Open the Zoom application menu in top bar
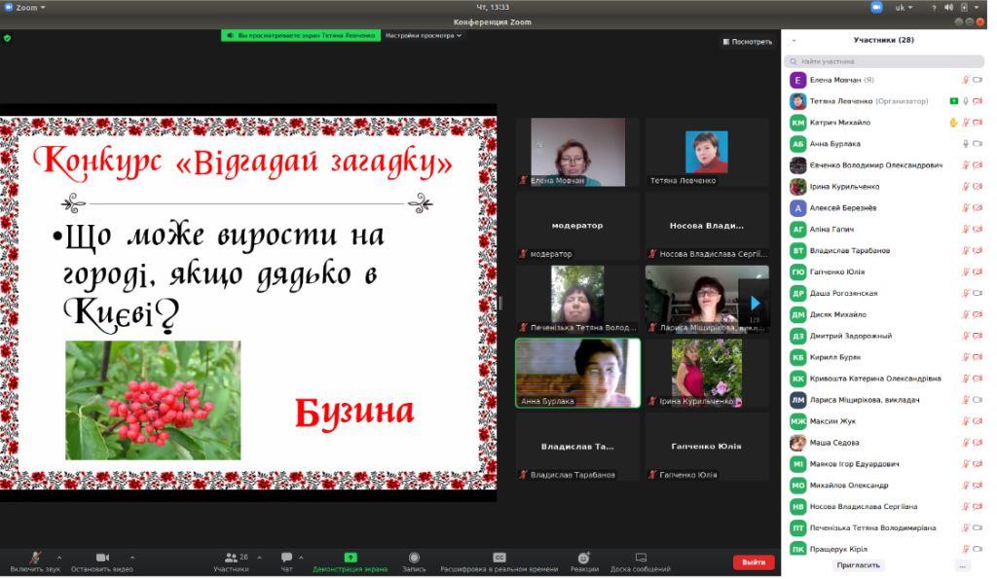Viewport: 997px width, 579px height. [x=25, y=7]
